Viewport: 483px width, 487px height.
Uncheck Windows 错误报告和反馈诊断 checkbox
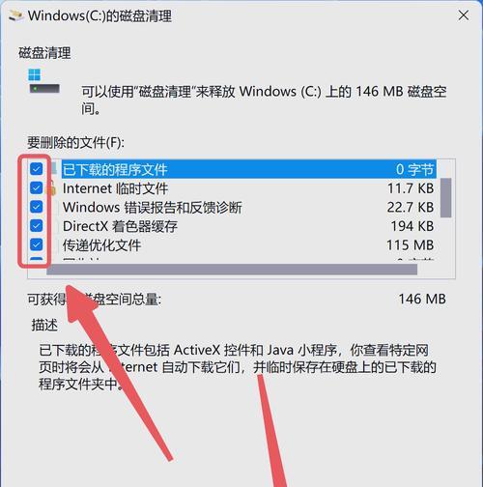[37, 207]
